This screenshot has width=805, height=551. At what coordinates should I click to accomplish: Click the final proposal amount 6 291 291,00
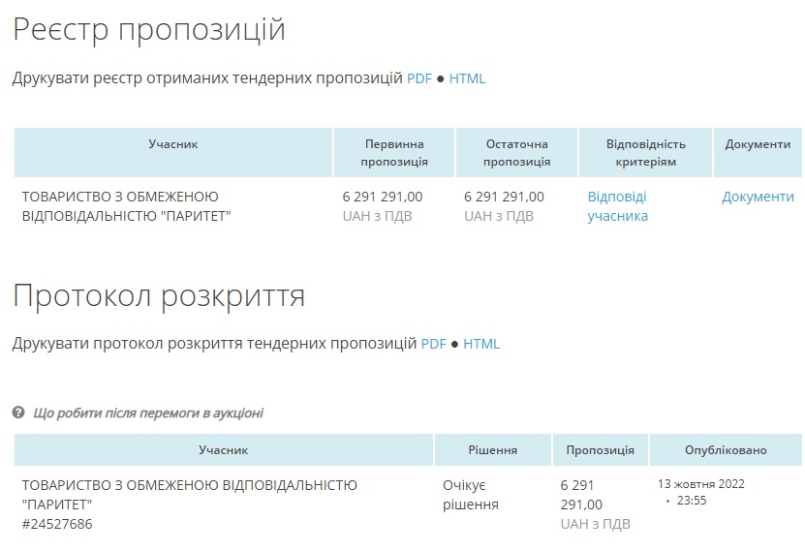click(504, 197)
